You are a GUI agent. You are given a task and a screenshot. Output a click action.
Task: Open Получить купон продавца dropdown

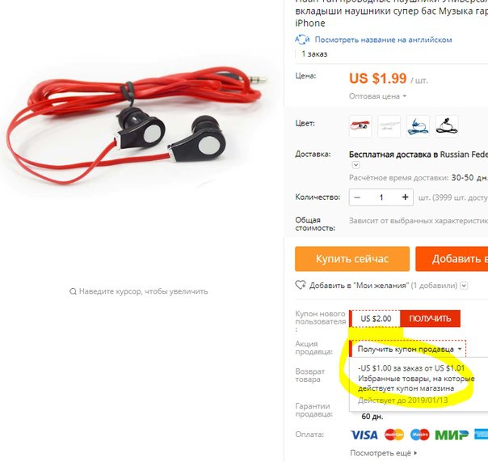[x=409, y=349]
